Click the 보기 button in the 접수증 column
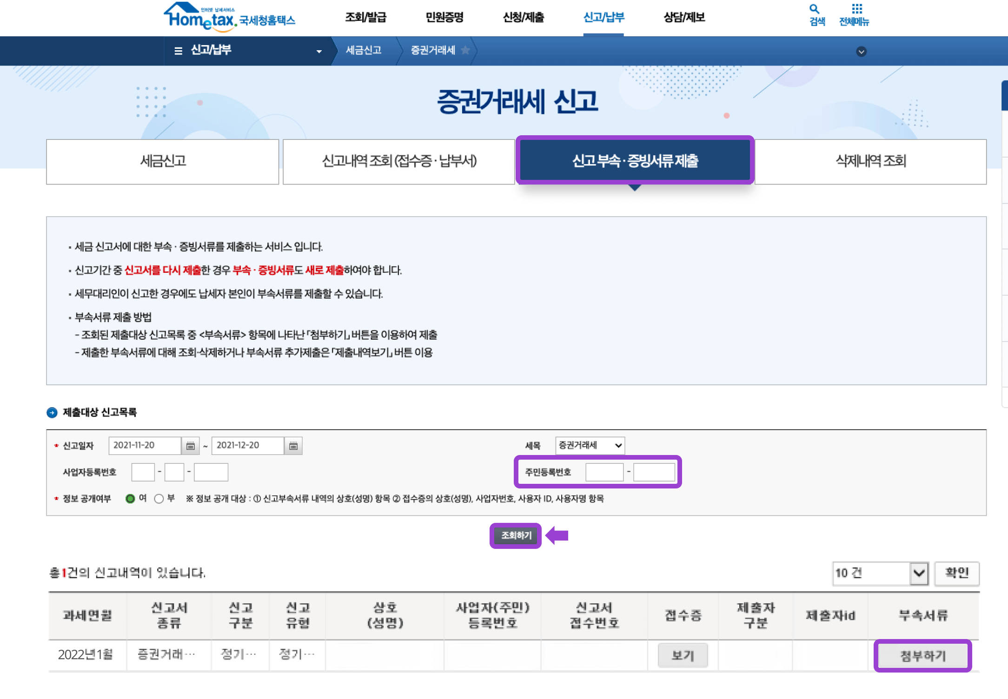1008x699 pixels. pos(683,655)
